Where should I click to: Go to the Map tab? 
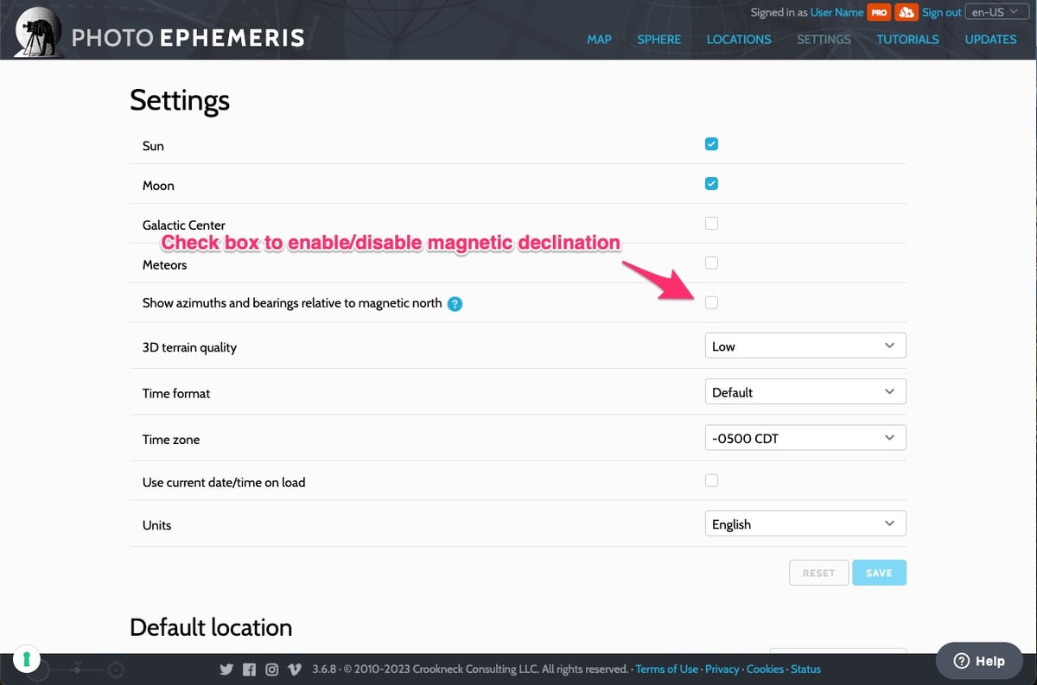click(599, 39)
